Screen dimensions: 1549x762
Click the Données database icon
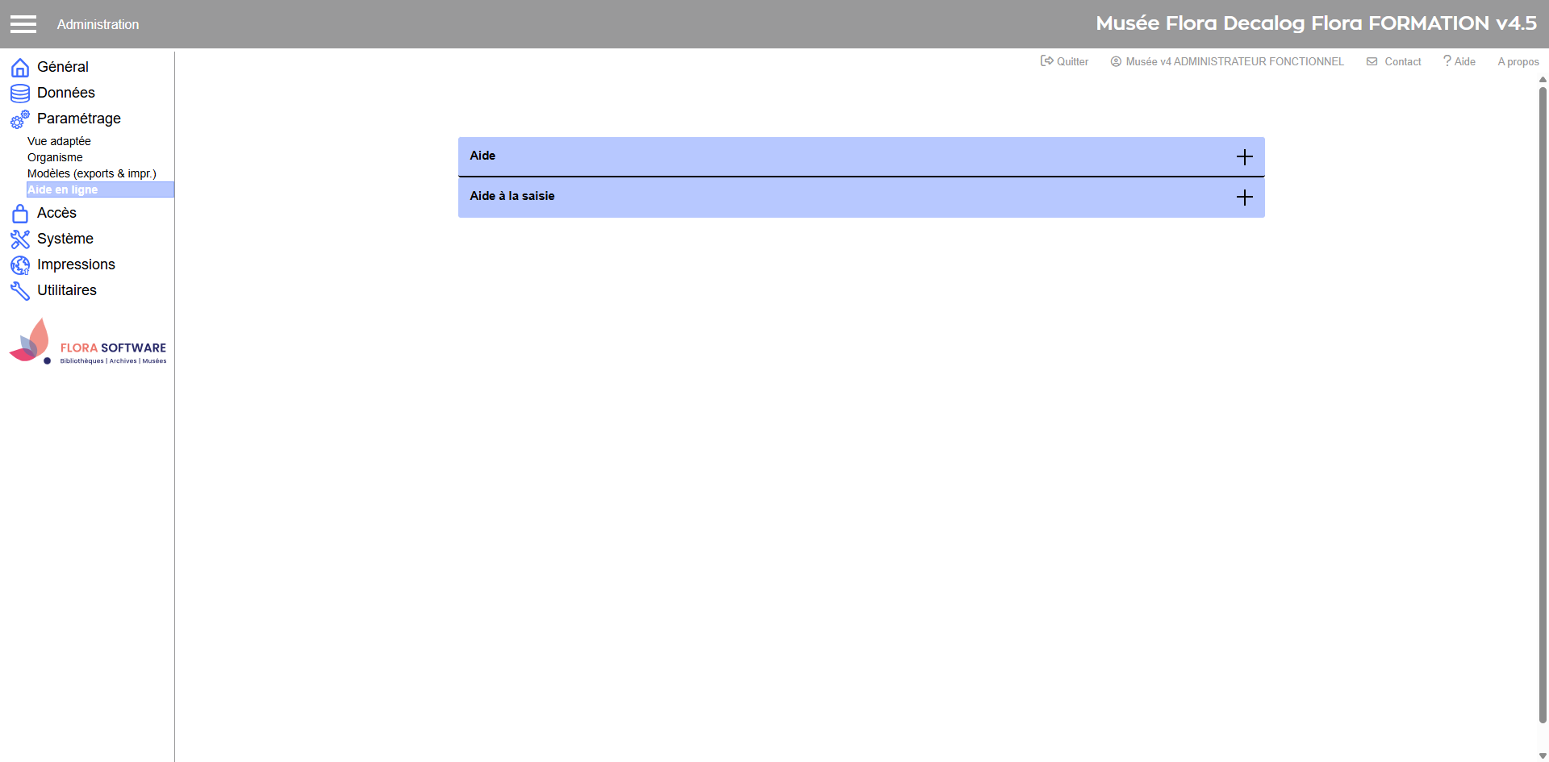20,94
